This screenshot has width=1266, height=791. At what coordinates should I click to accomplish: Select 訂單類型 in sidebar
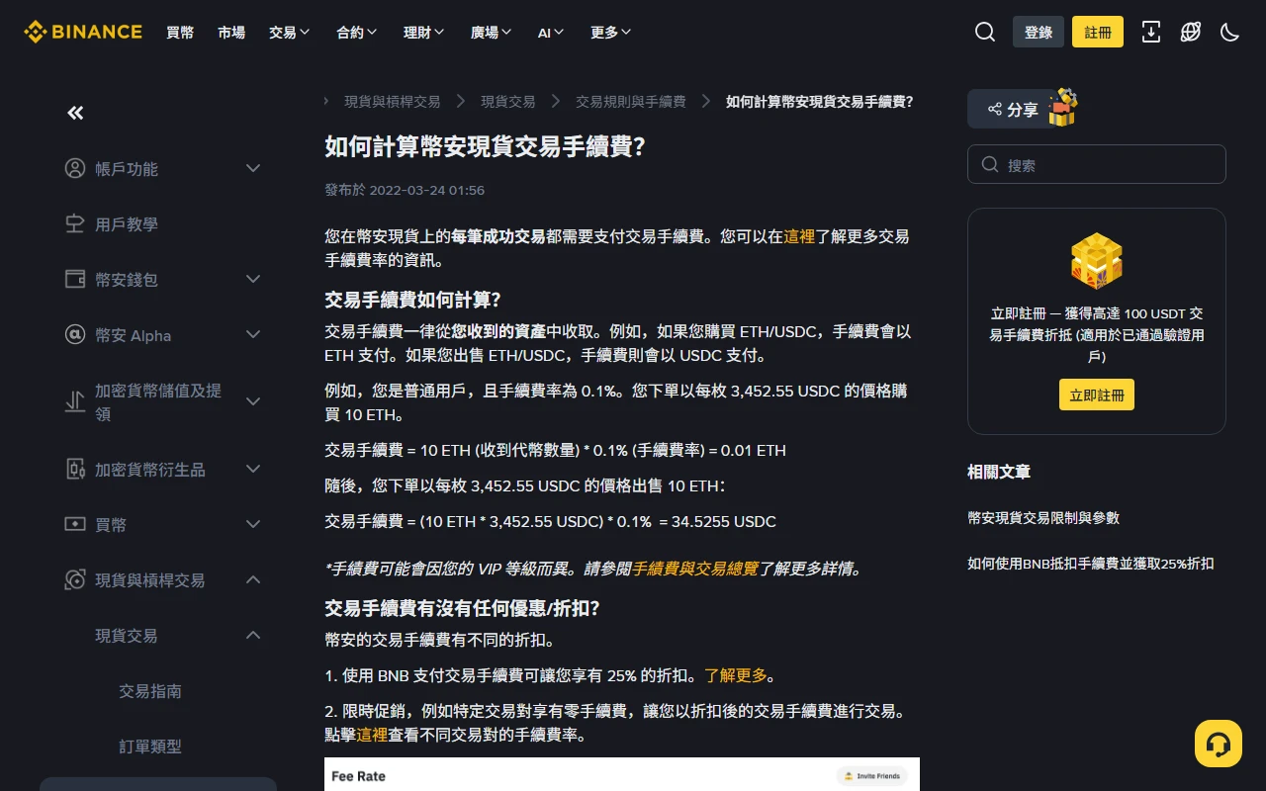(150, 747)
